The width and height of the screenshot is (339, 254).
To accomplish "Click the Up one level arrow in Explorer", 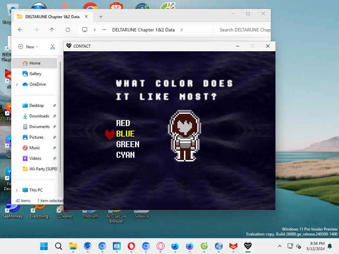I will [x=52, y=30].
